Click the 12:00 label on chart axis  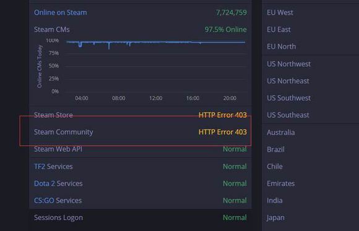[x=156, y=98]
